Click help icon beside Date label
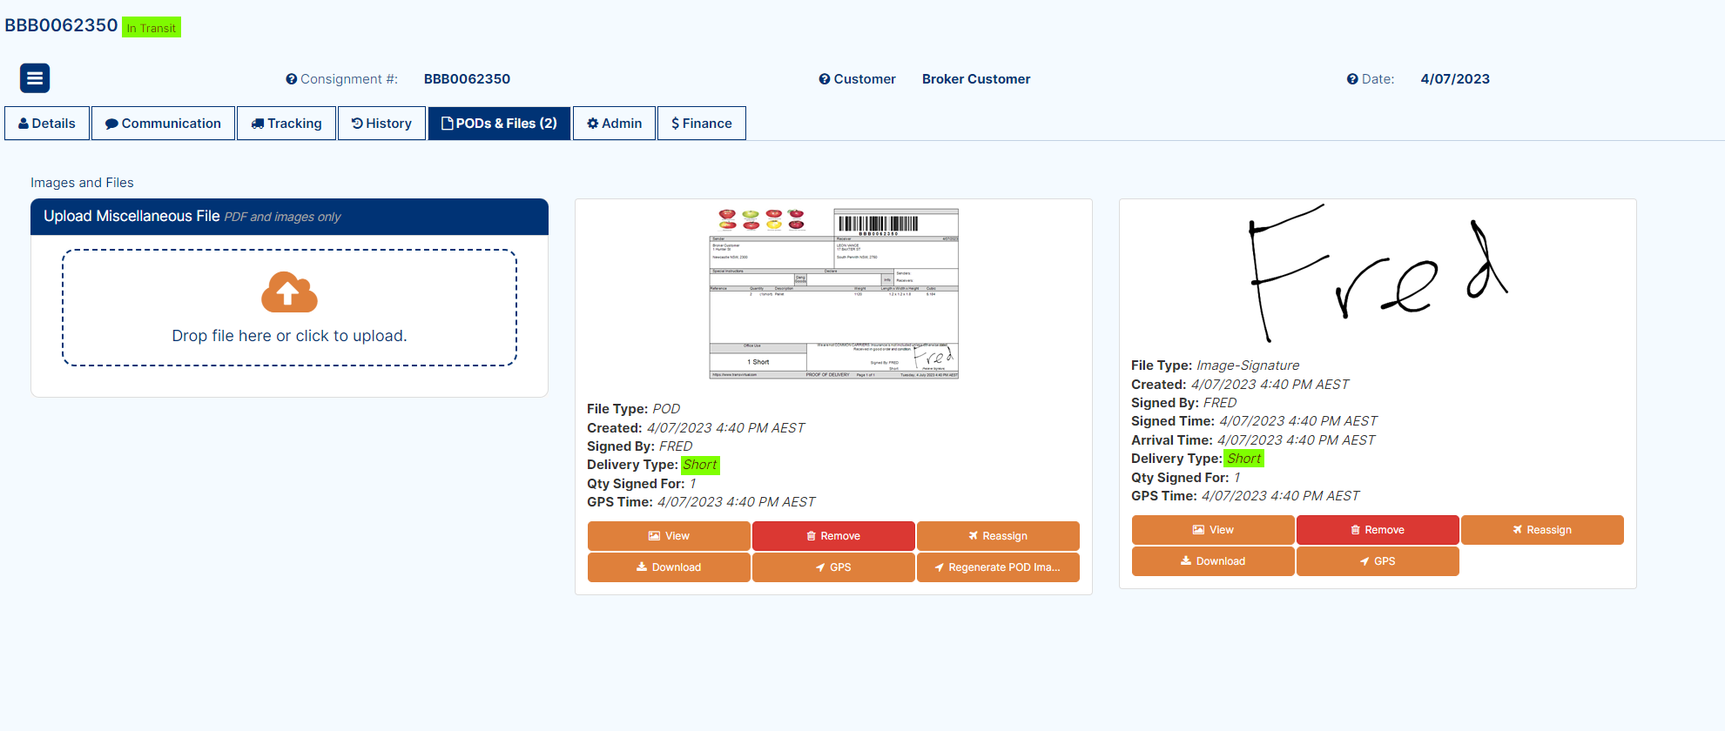 [x=1352, y=79]
